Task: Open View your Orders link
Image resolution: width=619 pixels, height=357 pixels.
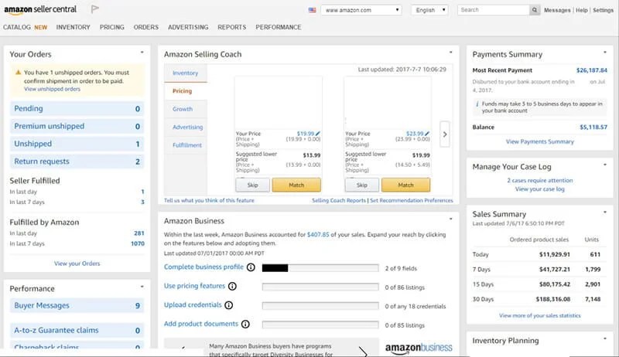Action: coord(77,263)
